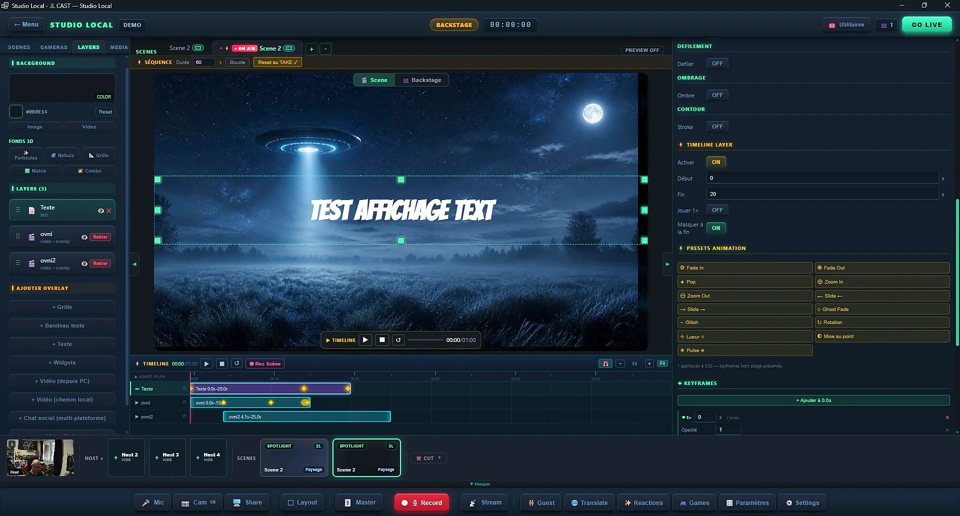The image size is (960, 516).
Task: Open the Games panel
Action: tap(694, 502)
